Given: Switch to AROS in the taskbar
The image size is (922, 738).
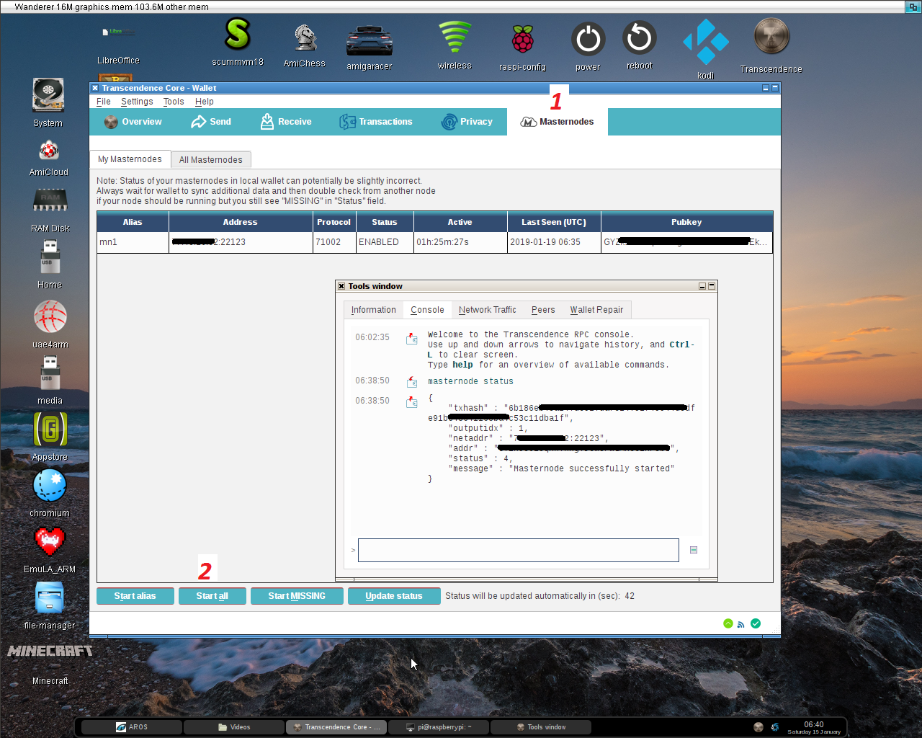Looking at the screenshot, I should pyautogui.click(x=132, y=727).
